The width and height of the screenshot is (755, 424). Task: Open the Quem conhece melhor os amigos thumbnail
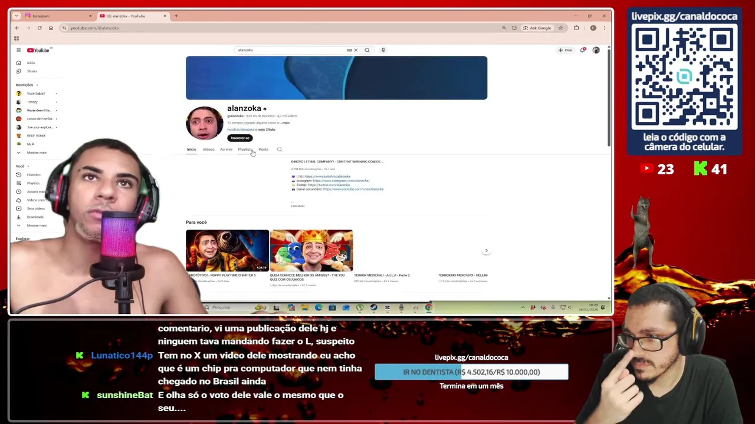[311, 250]
